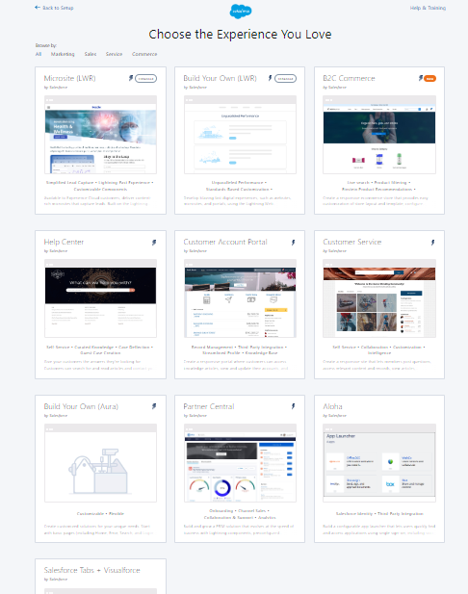The height and width of the screenshot is (594, 468).
Task: Click Help Center description paragraph
Action: (98, 365)
